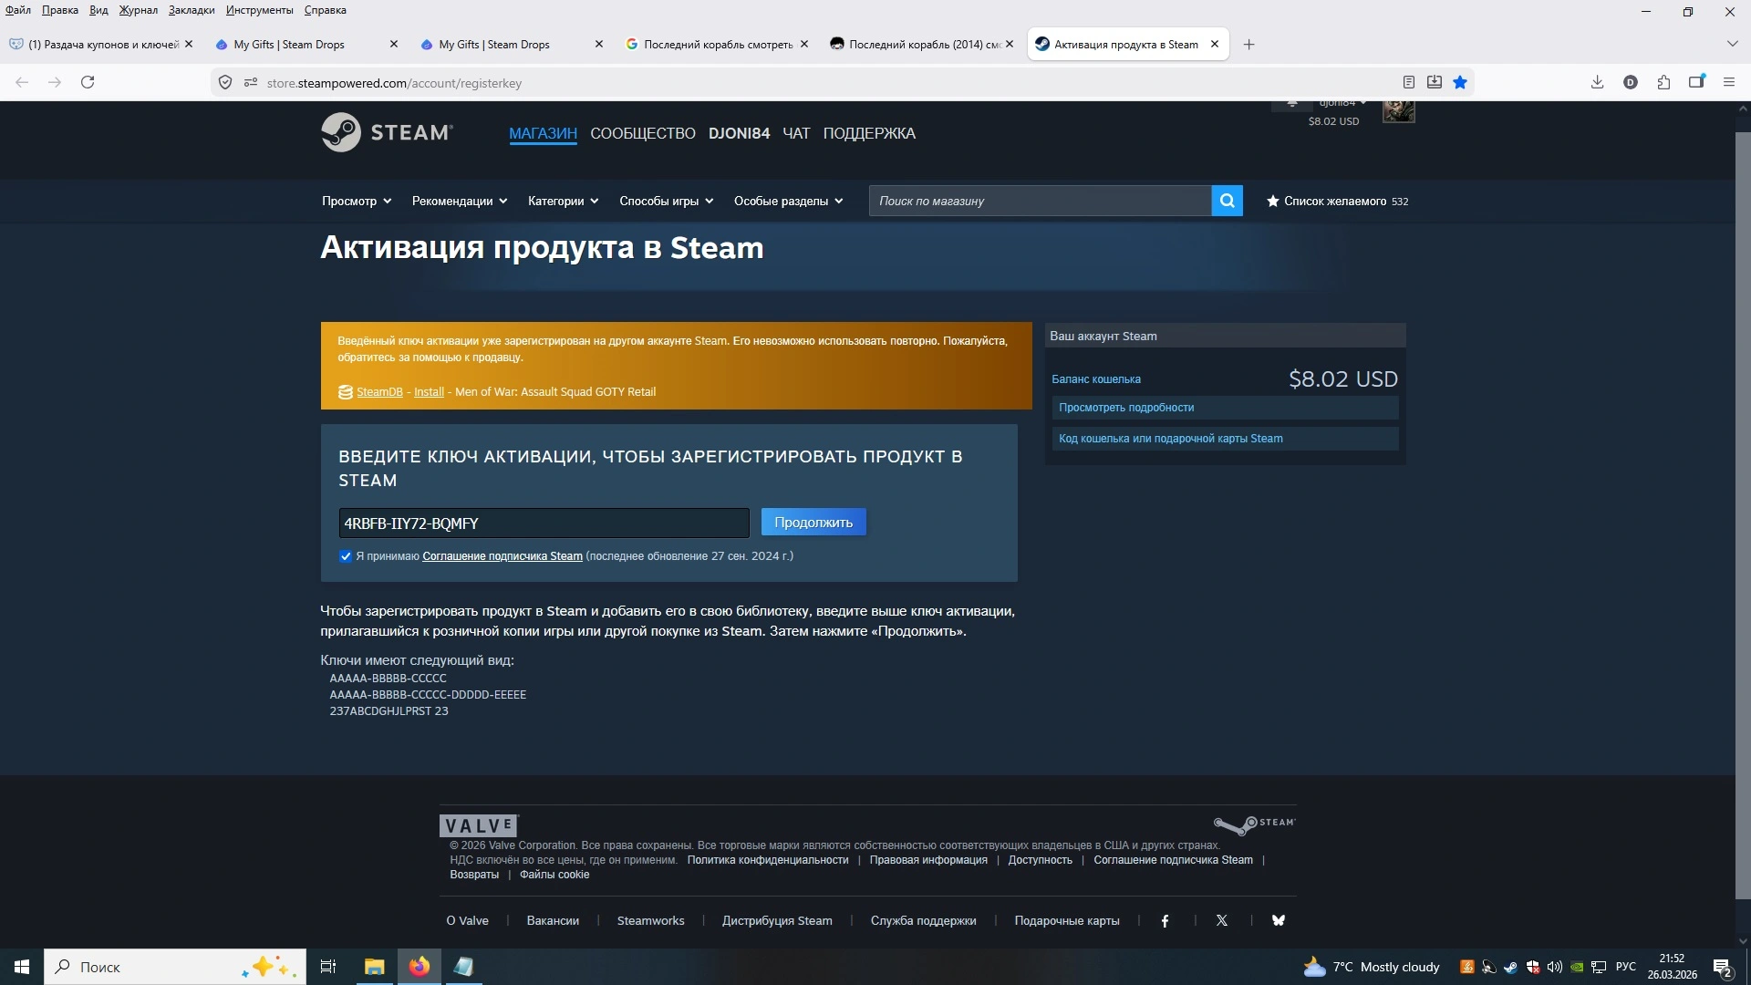Open the Firefox 'Закладки' menu
This screenshot has height=985, width=1751.
[192, 10]
